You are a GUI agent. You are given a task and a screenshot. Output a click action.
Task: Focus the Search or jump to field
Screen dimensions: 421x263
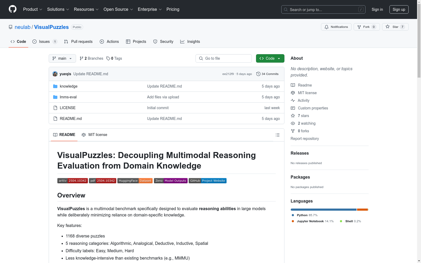point(323,9)
